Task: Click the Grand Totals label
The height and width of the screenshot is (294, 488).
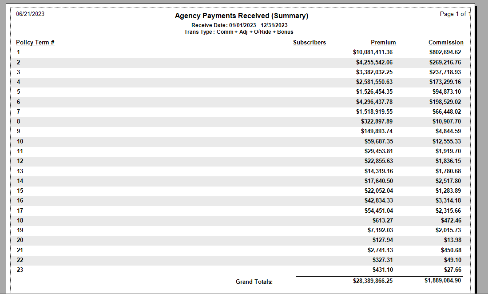Action: pos(254,282)
